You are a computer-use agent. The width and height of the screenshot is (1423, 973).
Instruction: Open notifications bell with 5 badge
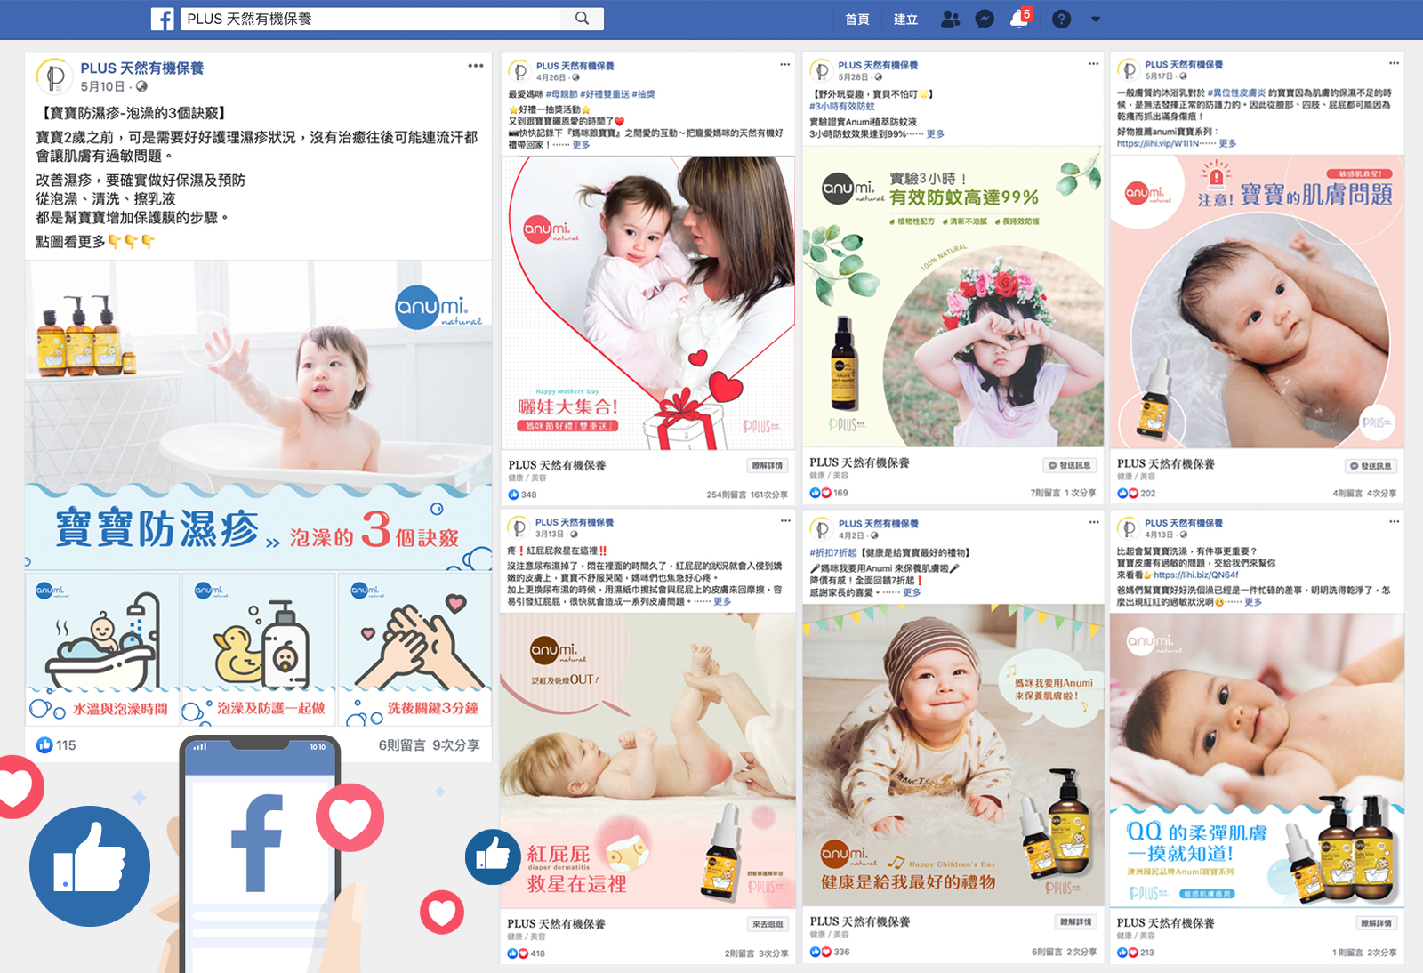(1019, 19)
